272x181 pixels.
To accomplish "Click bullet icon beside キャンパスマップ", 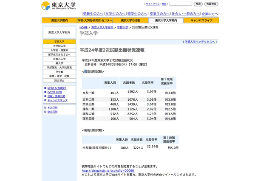I will click(x=45, y=100).
